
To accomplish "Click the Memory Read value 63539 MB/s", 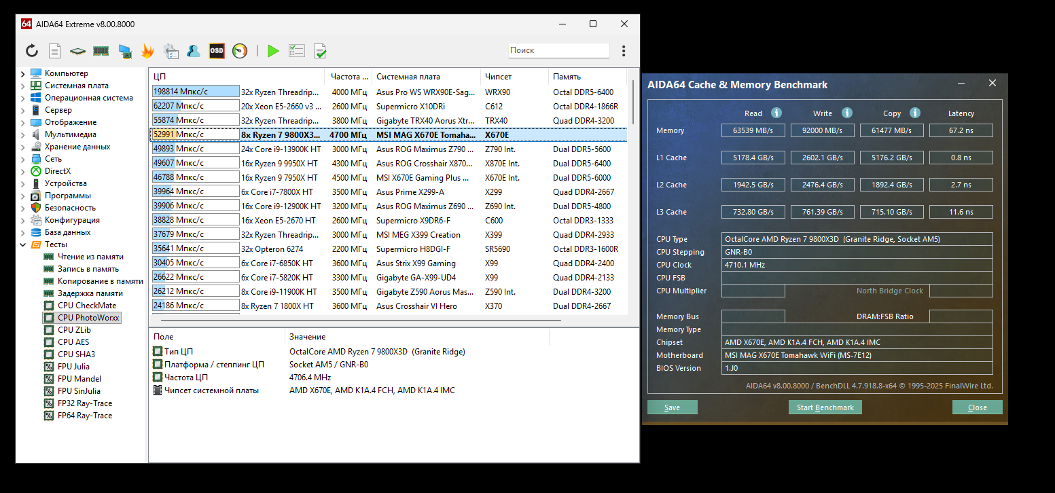I will [x=753, y=130].
